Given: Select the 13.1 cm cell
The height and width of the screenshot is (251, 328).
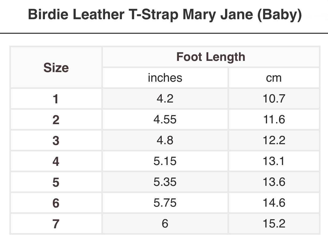Looking at the screenshot, I should point(274,161).
